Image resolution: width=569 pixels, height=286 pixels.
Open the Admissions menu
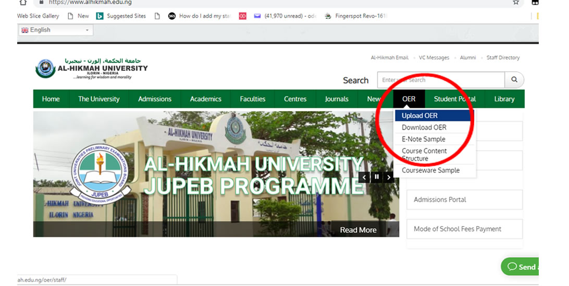[x=155, y=99]
